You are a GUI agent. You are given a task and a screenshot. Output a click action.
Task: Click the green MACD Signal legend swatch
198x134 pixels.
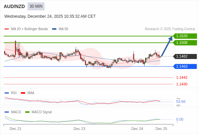click(x=27, y=112)
